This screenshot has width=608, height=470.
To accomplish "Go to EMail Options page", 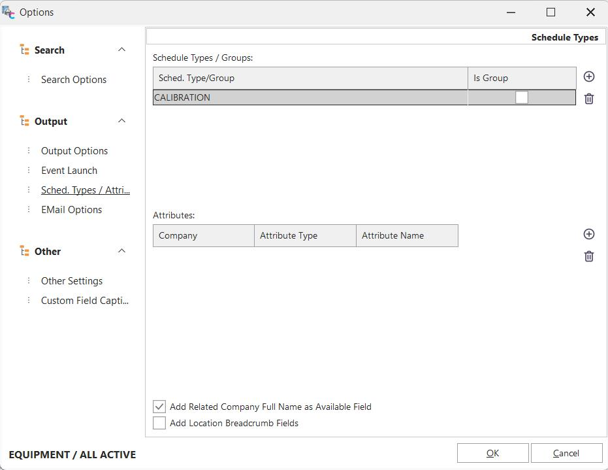I will pyautogui.click(x=71, y=210).
